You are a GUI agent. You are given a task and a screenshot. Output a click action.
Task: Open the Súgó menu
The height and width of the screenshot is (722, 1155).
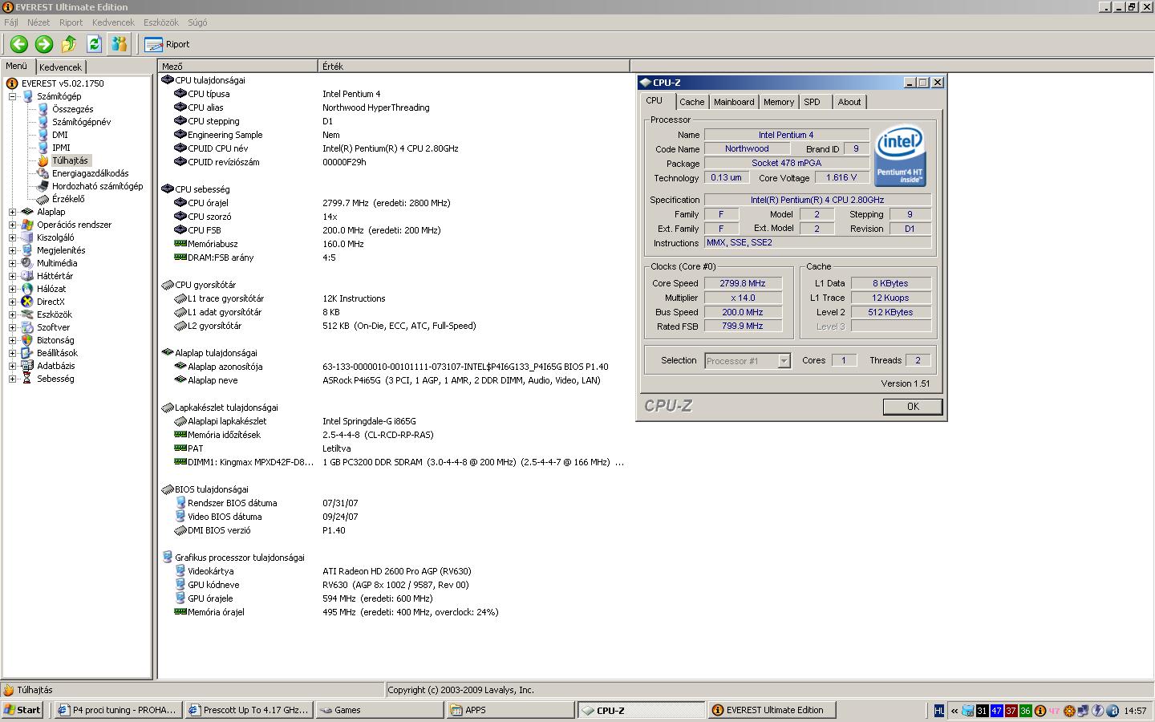197,22
